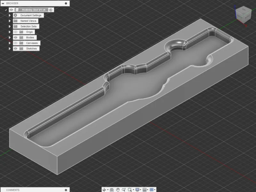Expand the Named Views folder
The height and width of the screenshot is (192, 256).
[x=10, y=21]
